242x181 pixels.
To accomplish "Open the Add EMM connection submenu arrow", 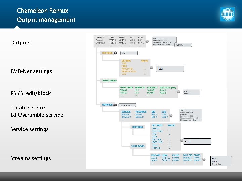I will pos(175,42).
